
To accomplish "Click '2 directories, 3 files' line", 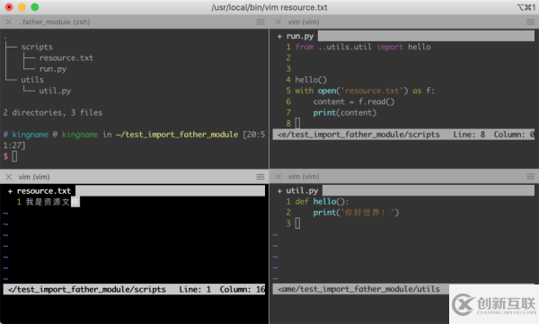I will [53, 113].
